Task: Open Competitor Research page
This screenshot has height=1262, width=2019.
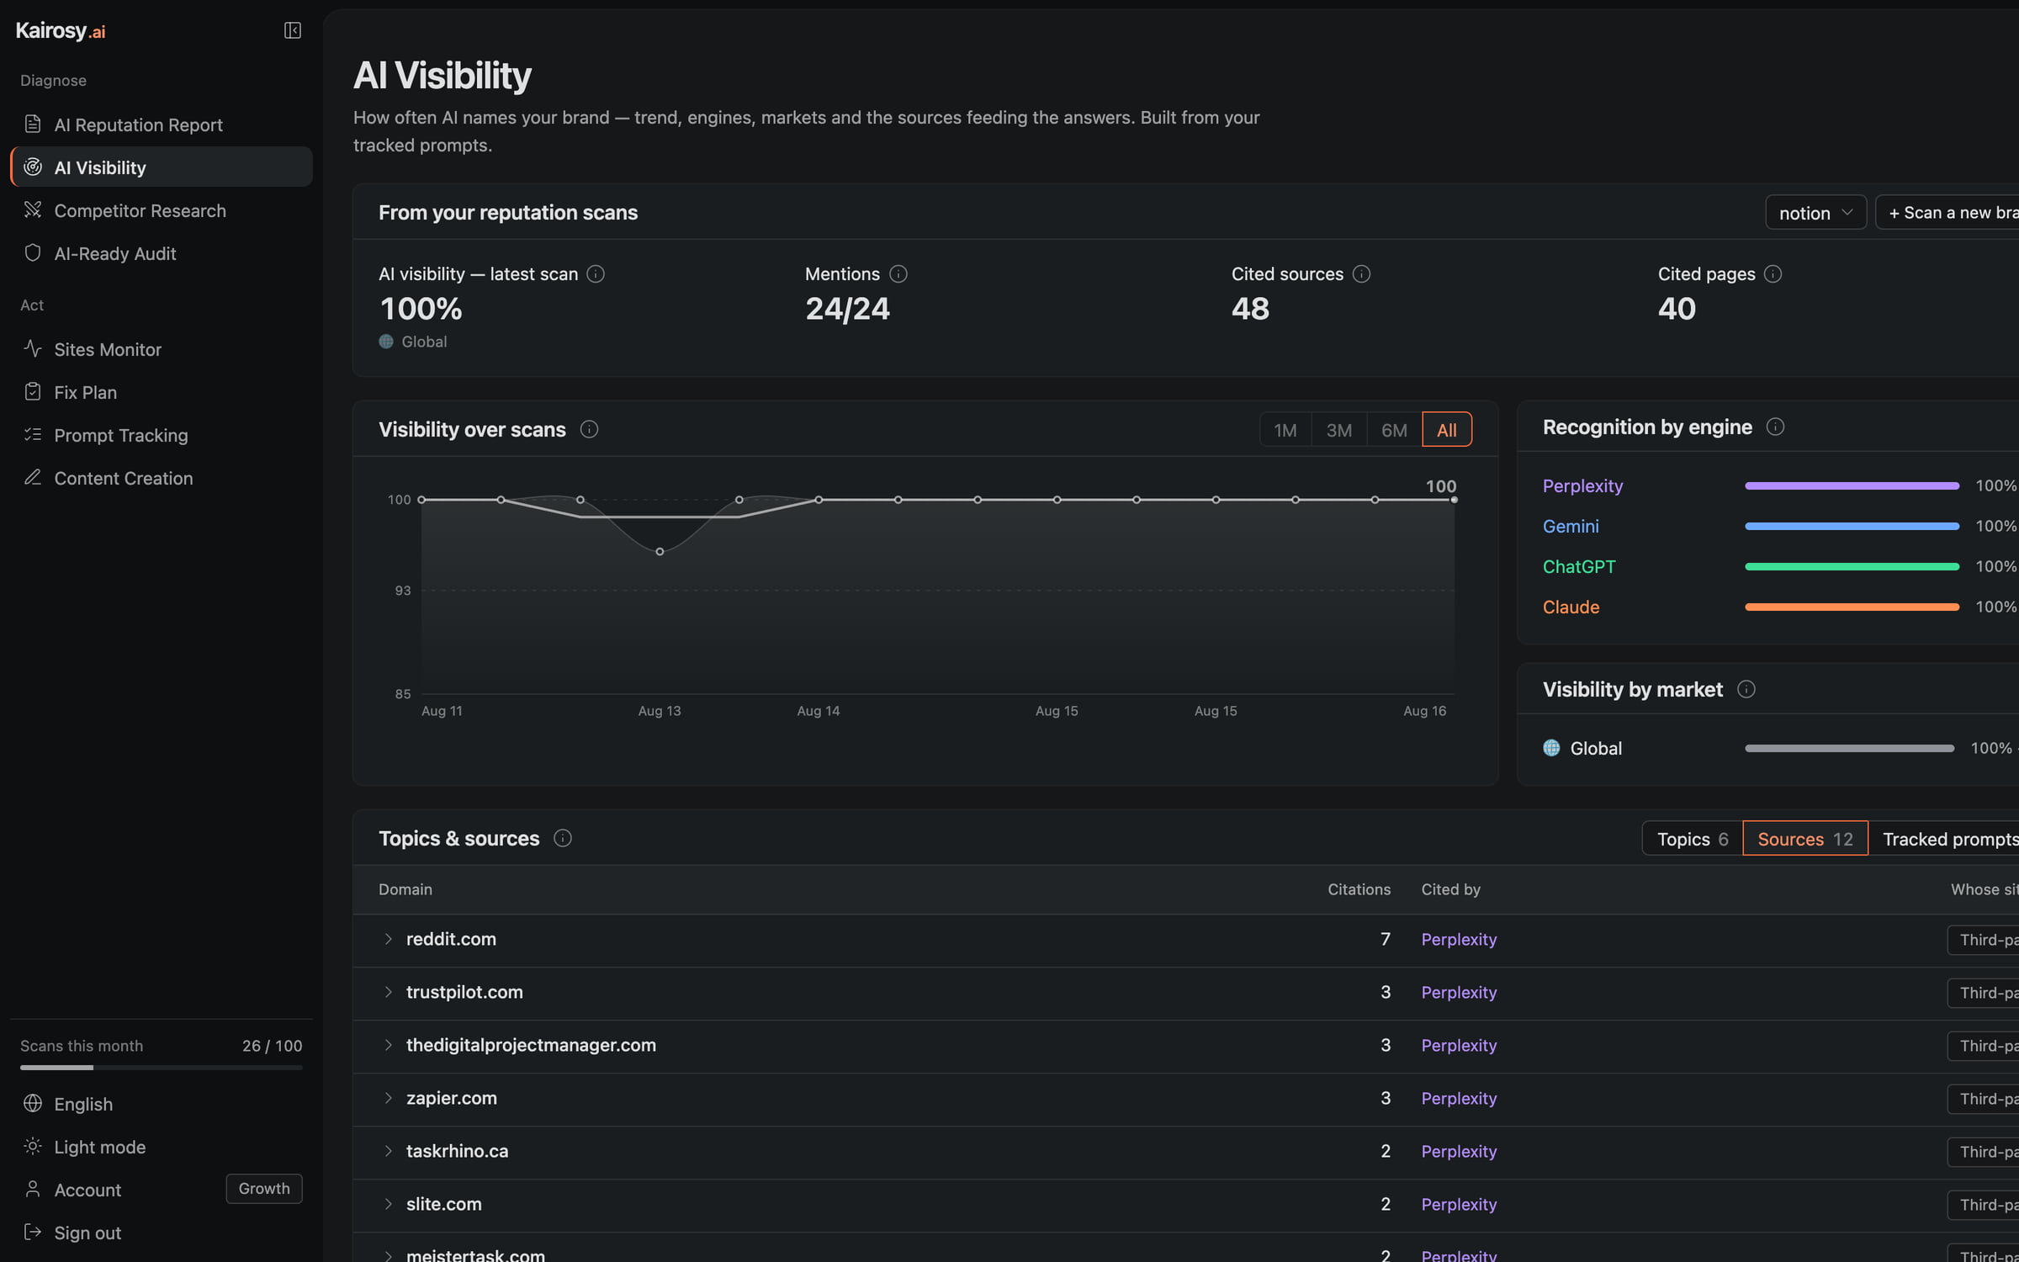Action: (162, 210)
